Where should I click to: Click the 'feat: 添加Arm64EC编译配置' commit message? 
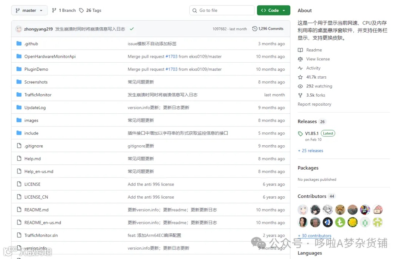click(154, 235)
